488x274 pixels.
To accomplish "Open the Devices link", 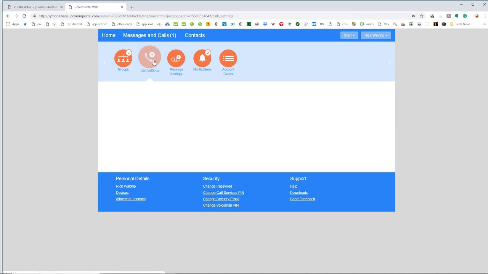I will click(x=122, y=193).
